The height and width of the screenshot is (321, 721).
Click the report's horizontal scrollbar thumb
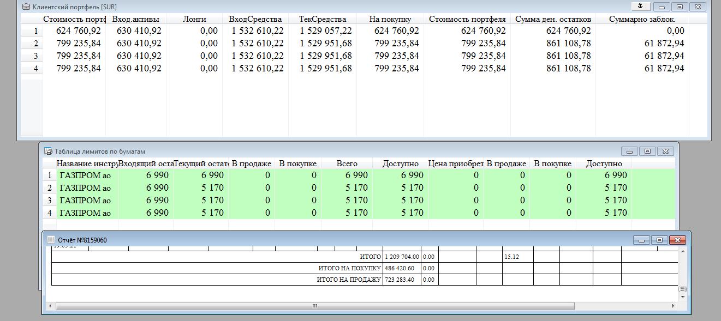(314, 306)
